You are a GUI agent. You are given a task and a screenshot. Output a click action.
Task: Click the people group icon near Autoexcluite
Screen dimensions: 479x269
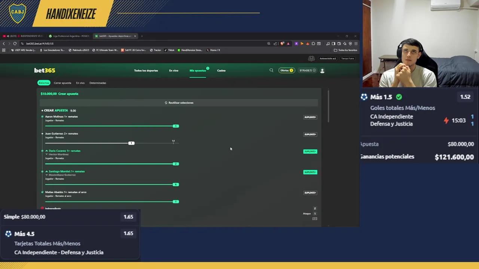coord(311,59)
